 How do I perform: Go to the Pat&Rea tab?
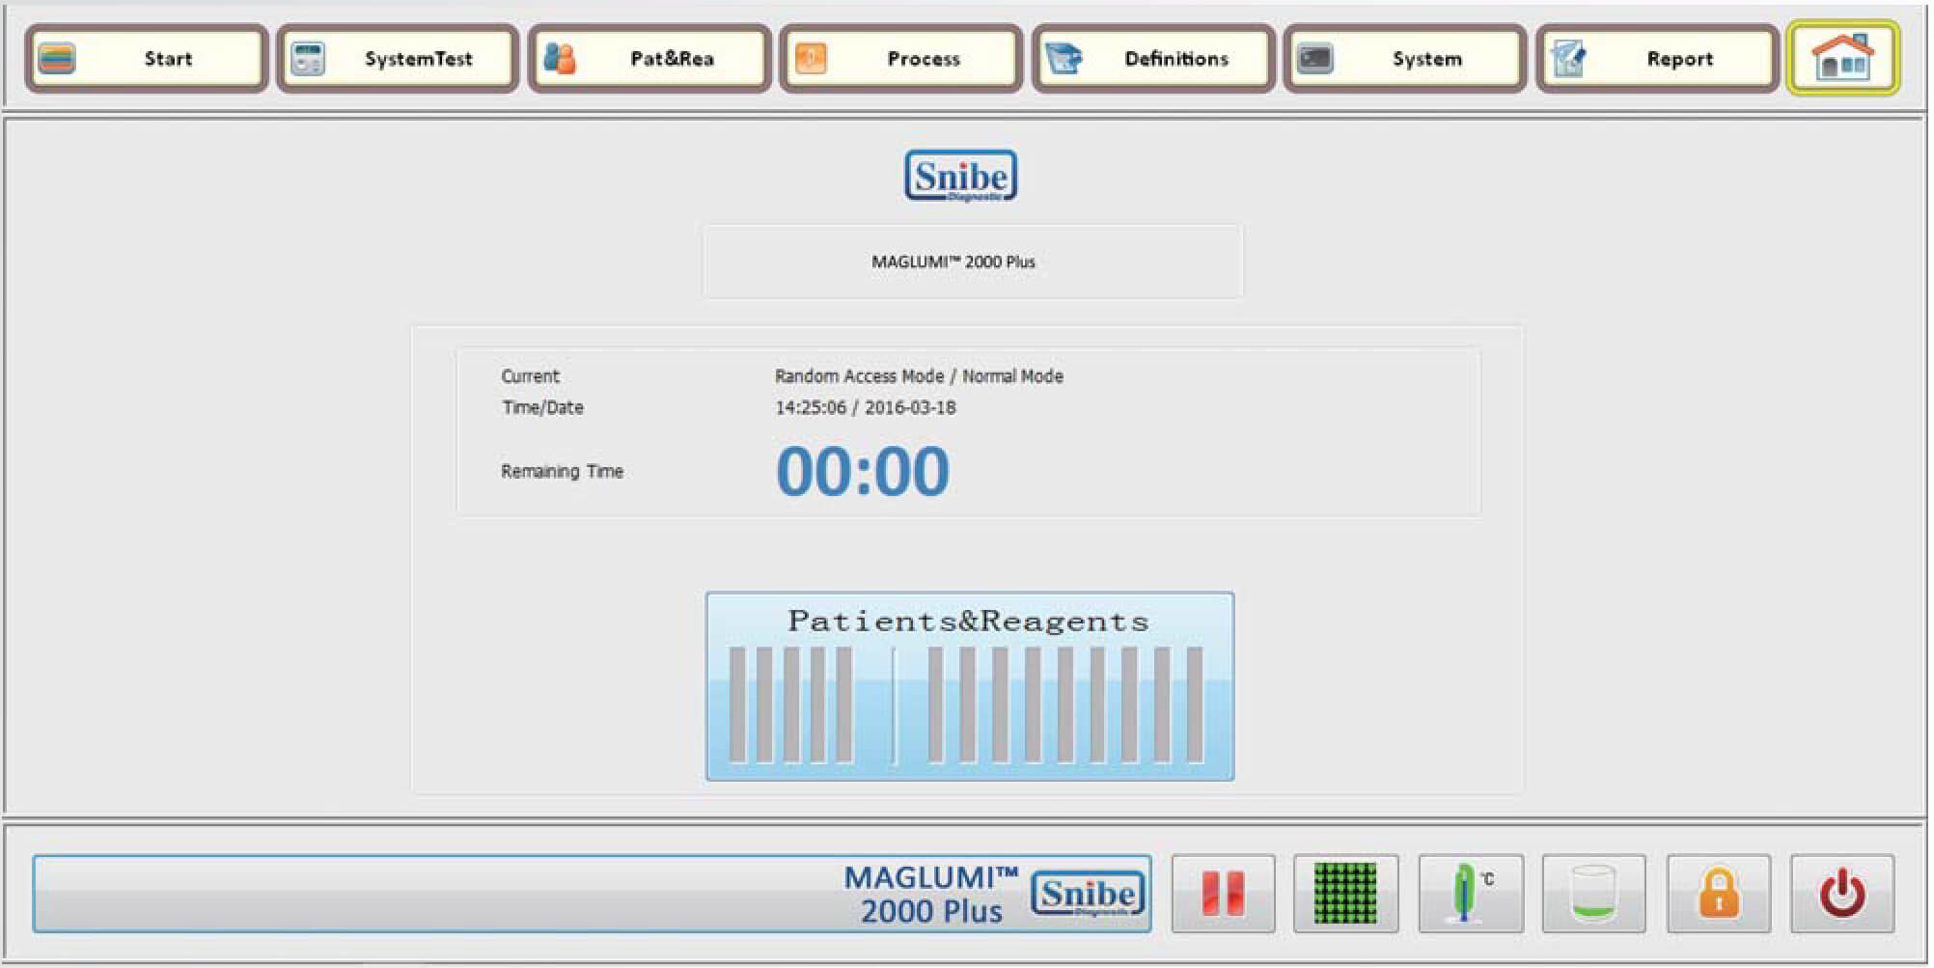[x=649, y=59]
